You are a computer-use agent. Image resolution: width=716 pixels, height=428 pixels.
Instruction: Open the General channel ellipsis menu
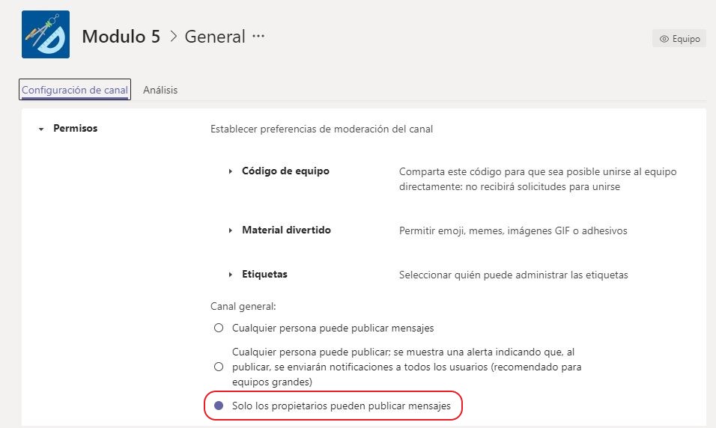pos(258,36)
